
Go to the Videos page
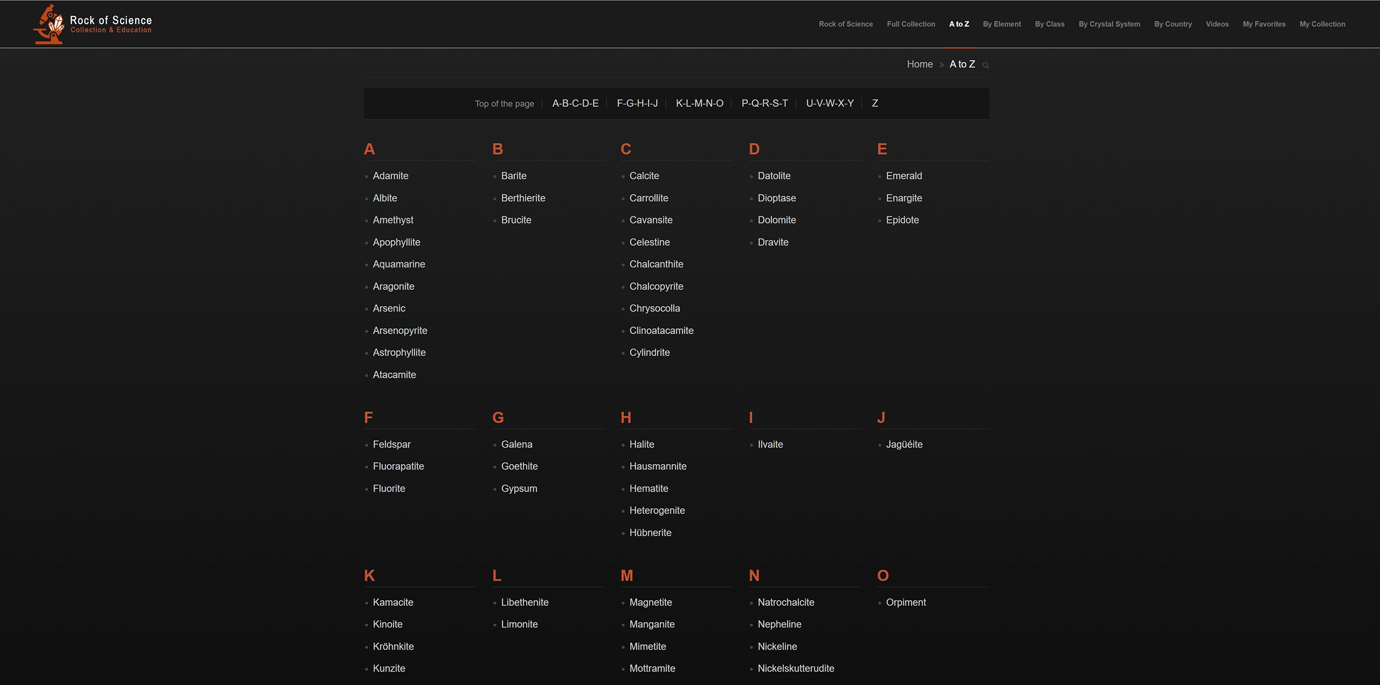(1217, 24)
